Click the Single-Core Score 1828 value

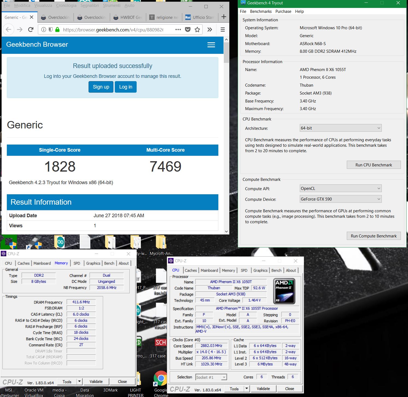tap(60, 166)
